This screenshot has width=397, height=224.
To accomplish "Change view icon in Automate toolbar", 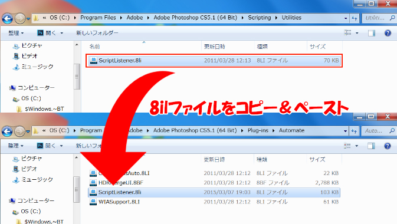I will pyautogui.click(x=347, y=146).
